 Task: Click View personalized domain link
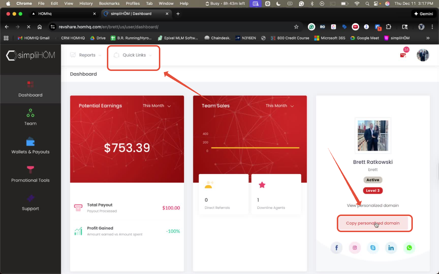373,206
